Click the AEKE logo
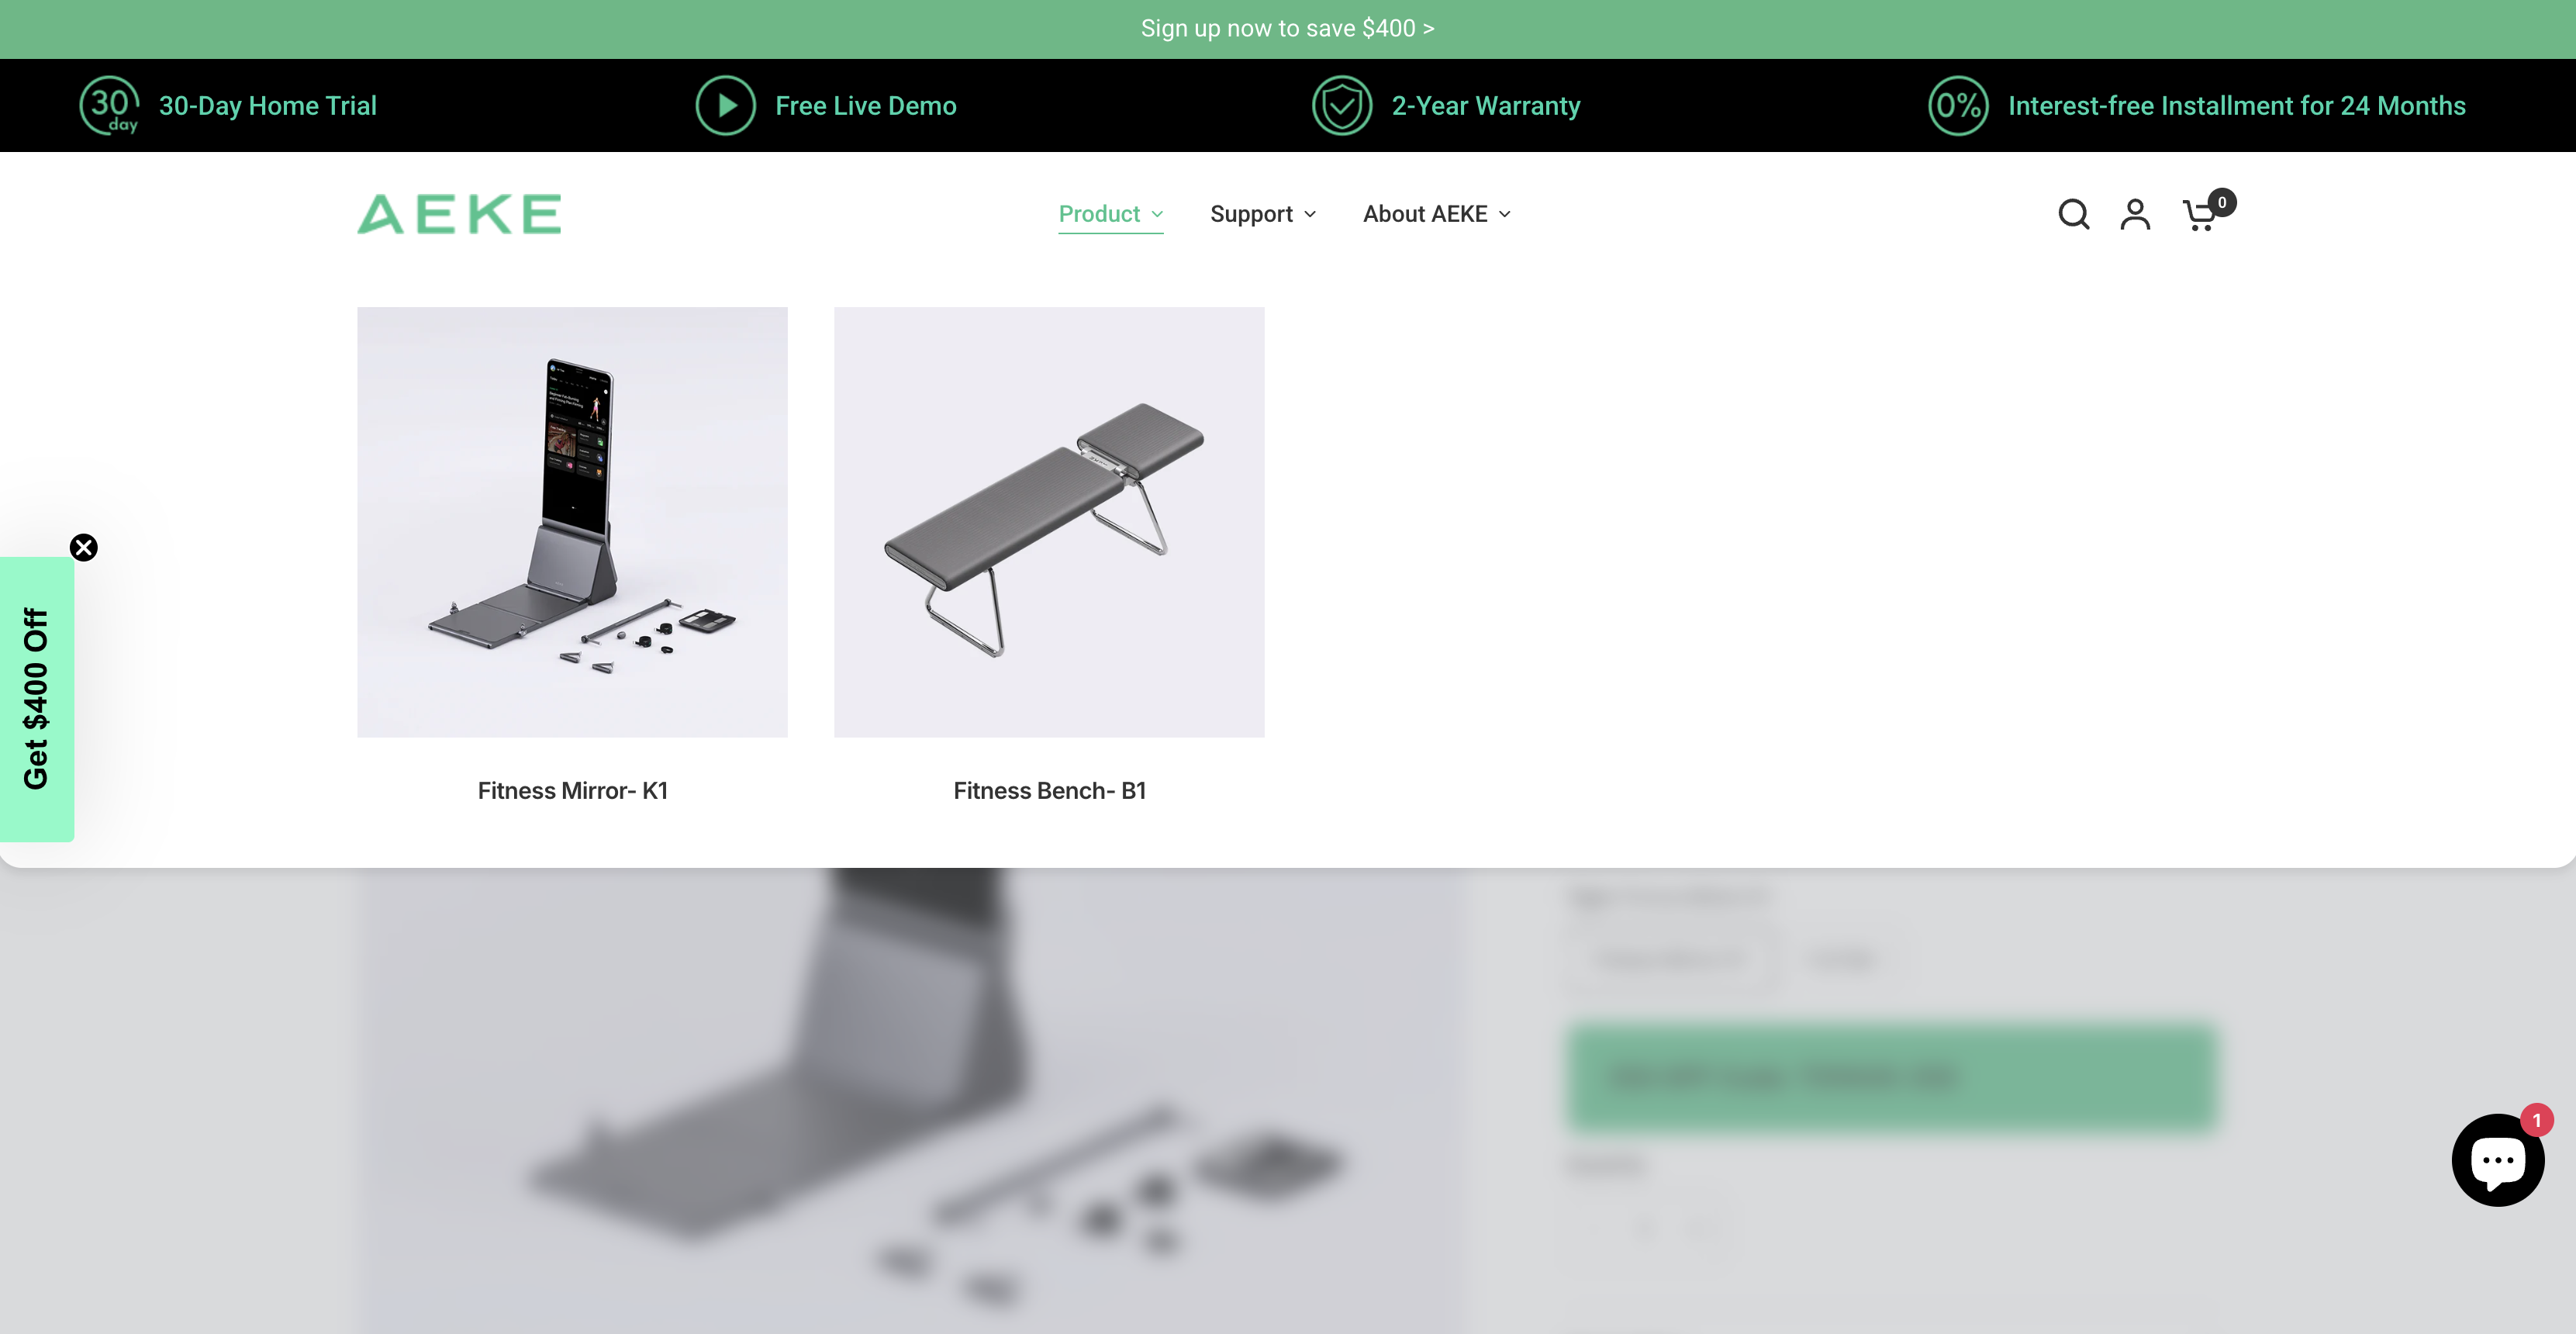The image size is (2576, 1334). tap(459, 214)
